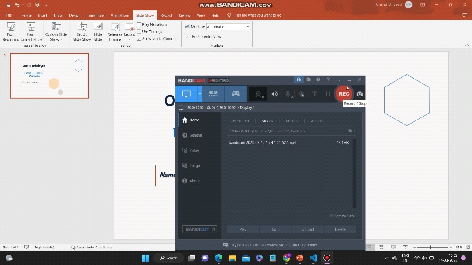The image size is (472, 265).
Task: Open the Transitions ribbon tab
Action: (x=95, y=15)
